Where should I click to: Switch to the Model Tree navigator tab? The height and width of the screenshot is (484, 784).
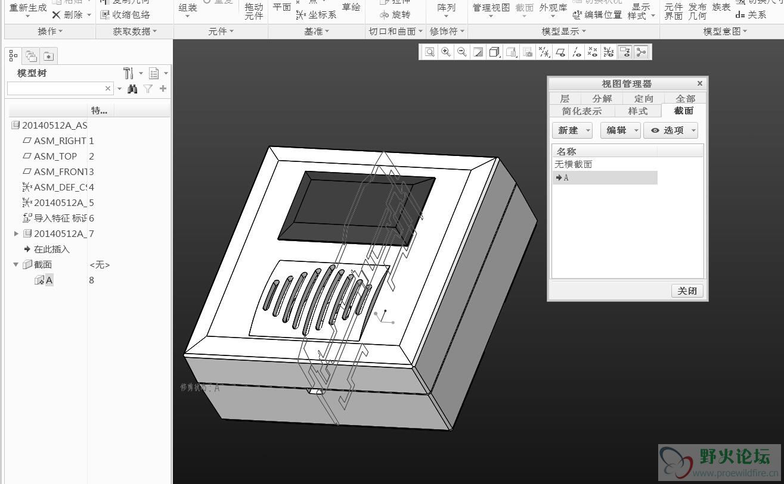pos(14,56)
